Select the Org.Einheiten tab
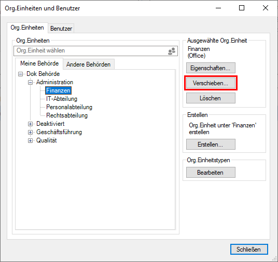Viewport: 278px width, 262px height. (27, 28)
